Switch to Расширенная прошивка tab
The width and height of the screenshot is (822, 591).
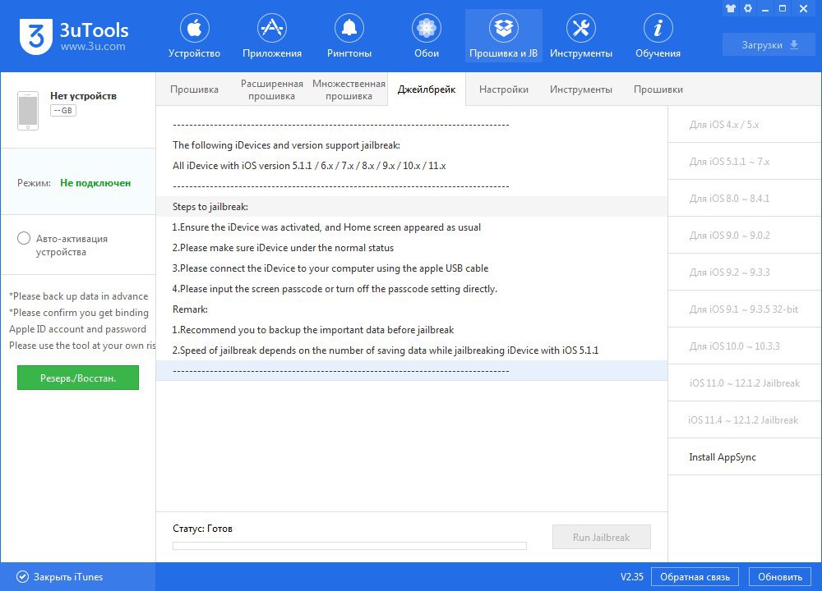[x=271, y=89]
